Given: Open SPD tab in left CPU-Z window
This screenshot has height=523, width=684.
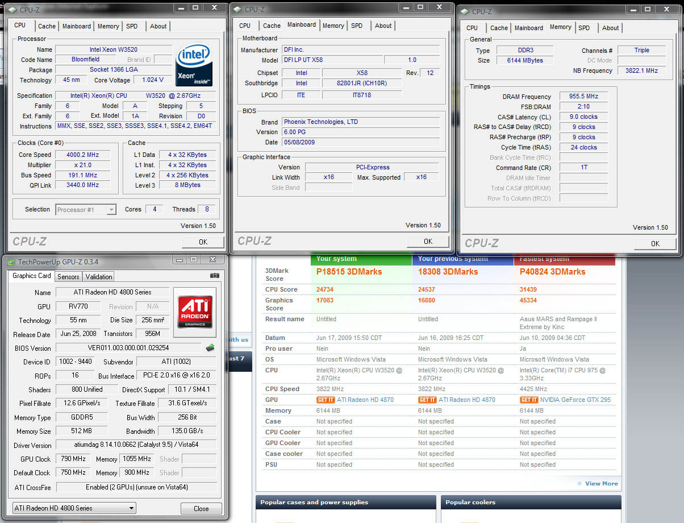Looking at the screenshot, I should 132,26.
